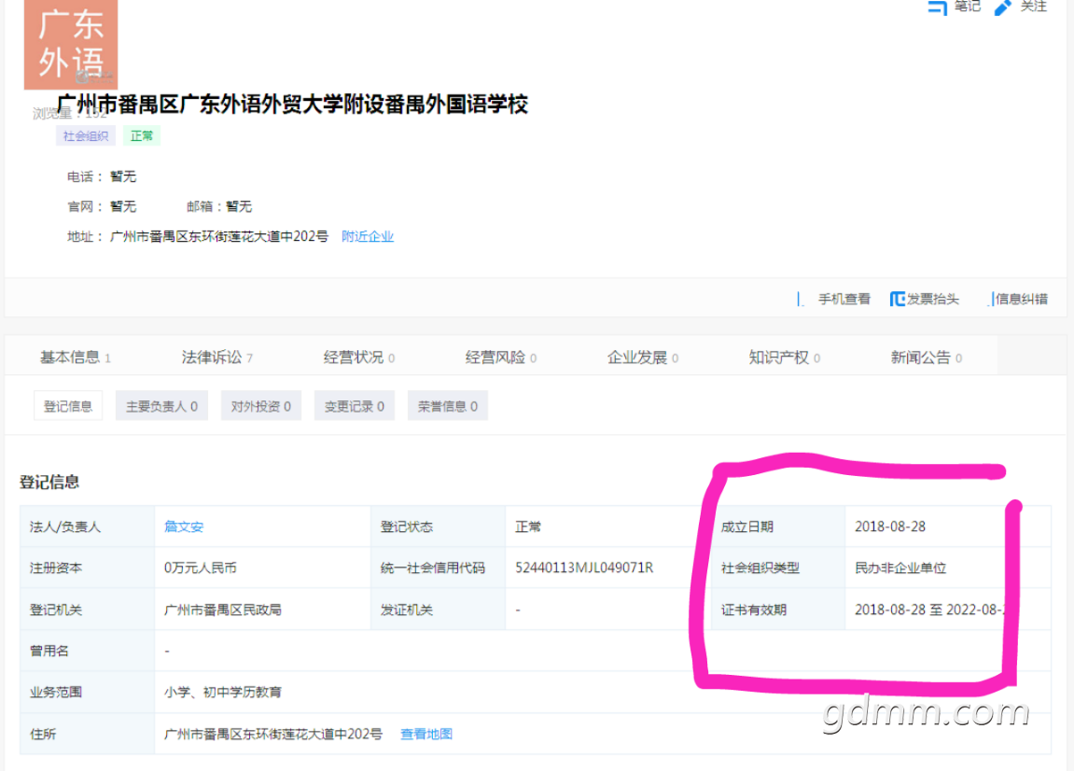
Task: Click the credit code 52440113MJL049071R
Action: 584,568
